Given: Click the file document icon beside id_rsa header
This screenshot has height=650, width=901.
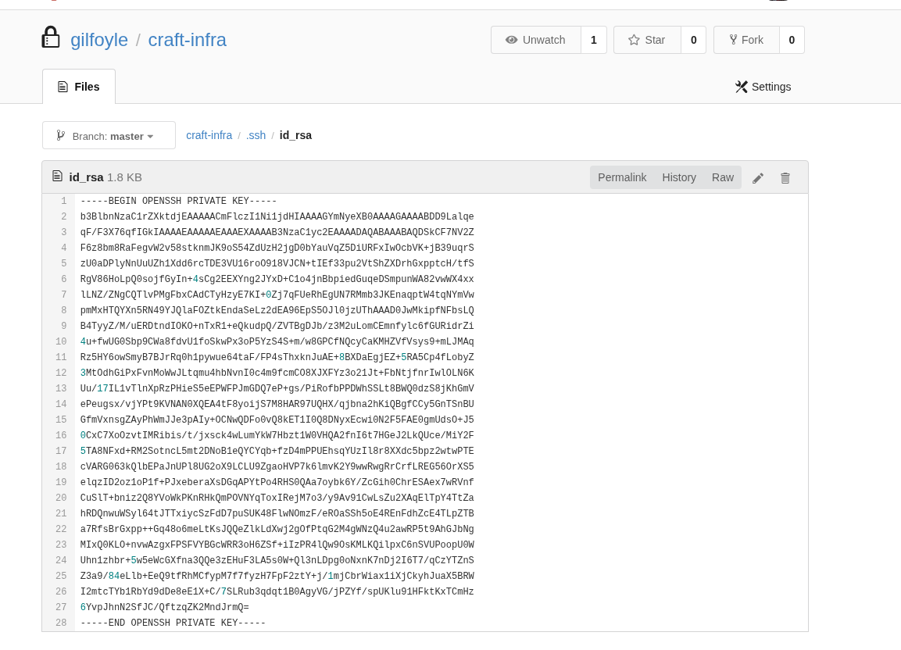Looking at the screenshot, I should tap(57, 177).
